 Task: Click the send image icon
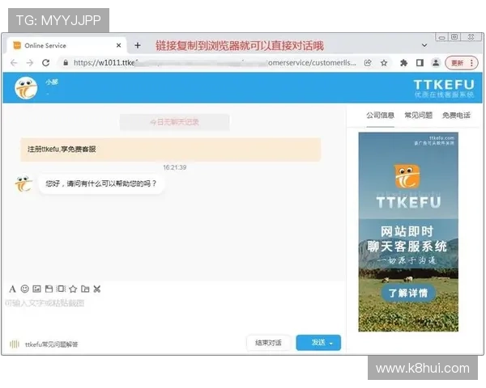(x=36, y=289)
